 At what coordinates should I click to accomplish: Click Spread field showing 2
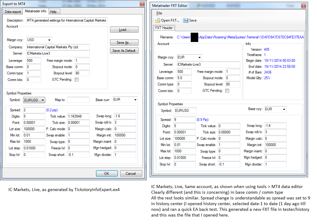coord(34,110)
